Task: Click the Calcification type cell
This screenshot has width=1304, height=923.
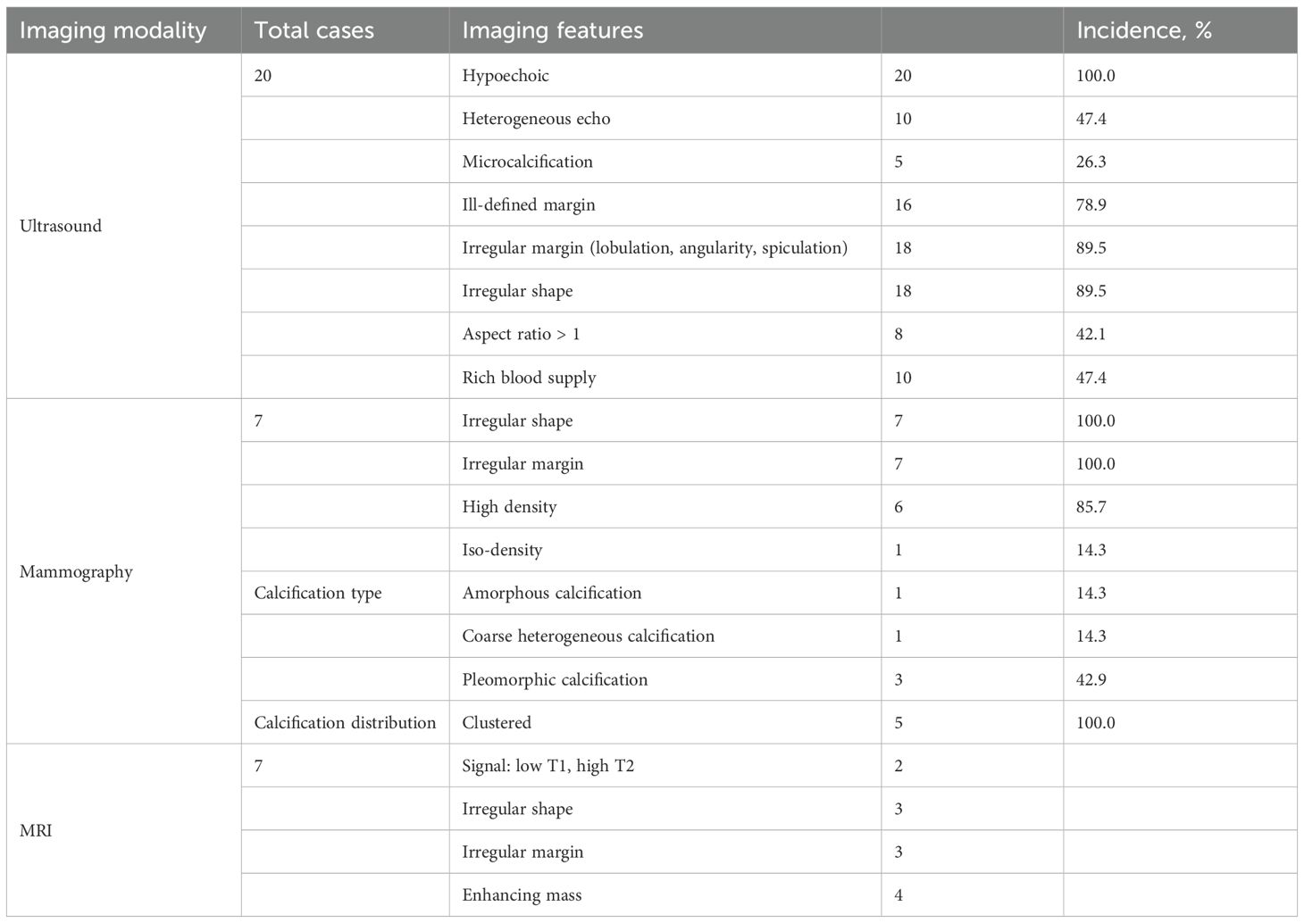Action: coord(317,593)
